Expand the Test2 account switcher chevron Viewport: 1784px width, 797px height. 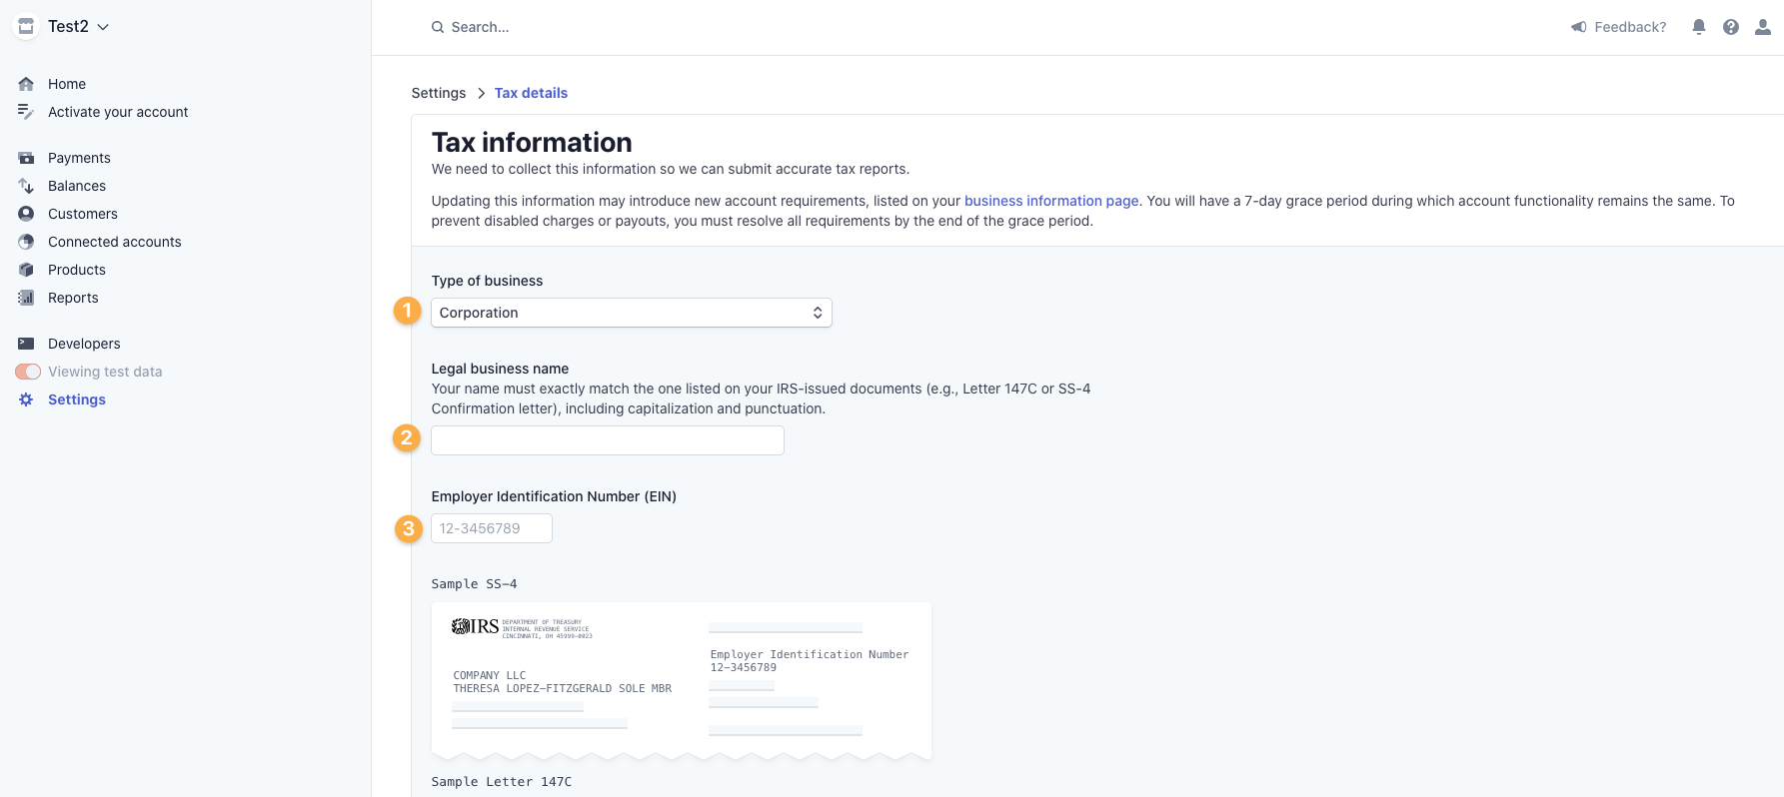point(103,27)
